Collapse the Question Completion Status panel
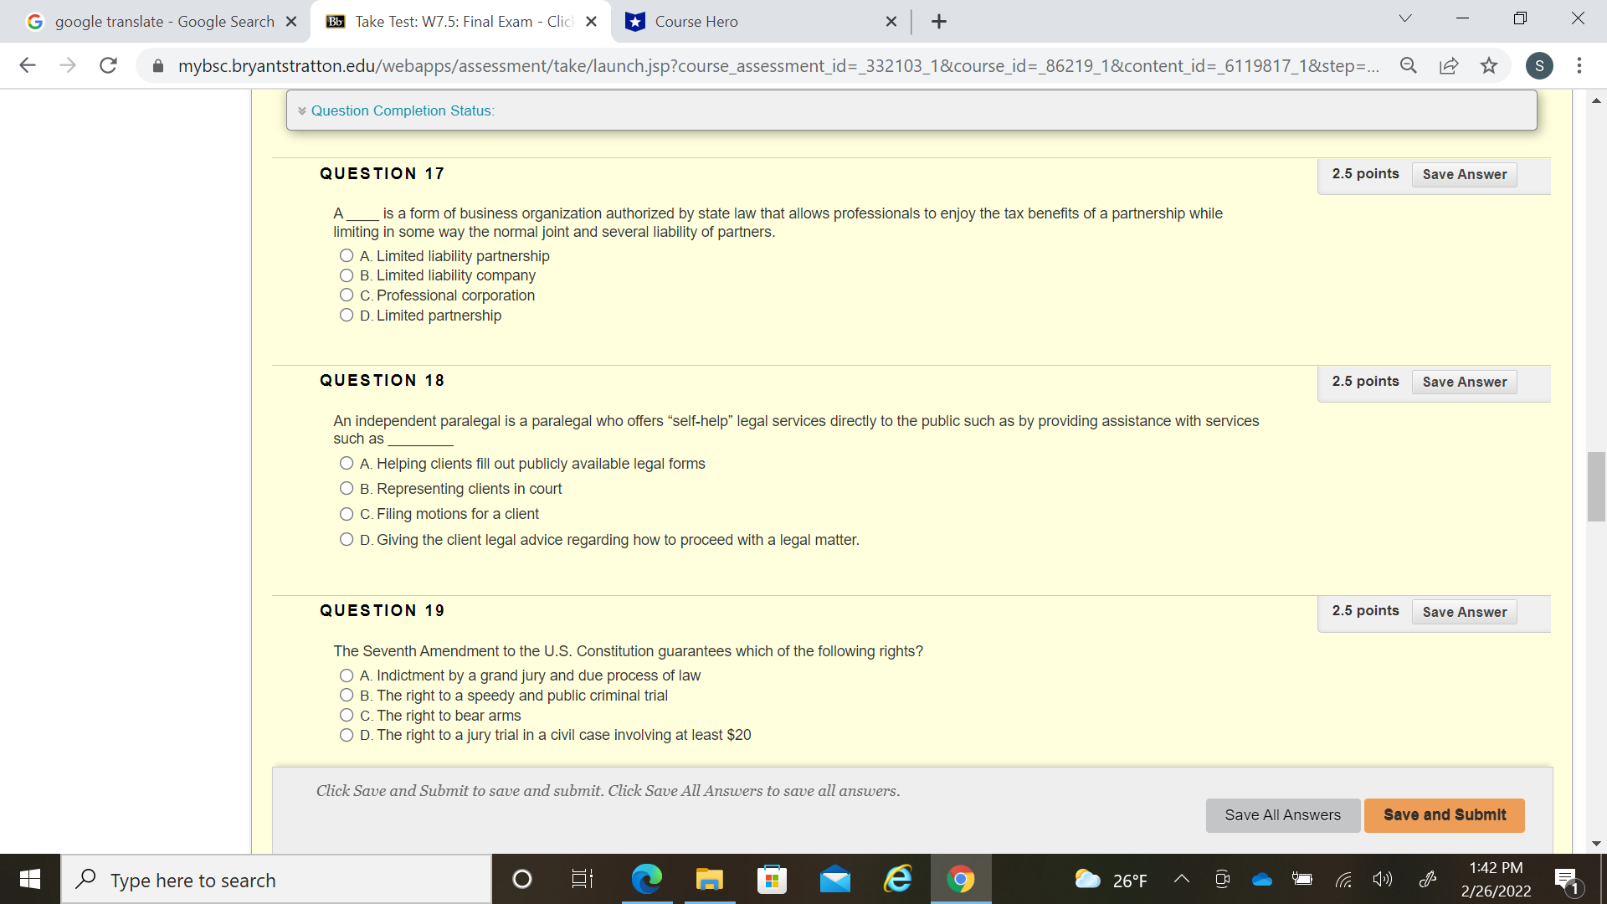This screenshot has width=1607, height=904. (303, 110)
